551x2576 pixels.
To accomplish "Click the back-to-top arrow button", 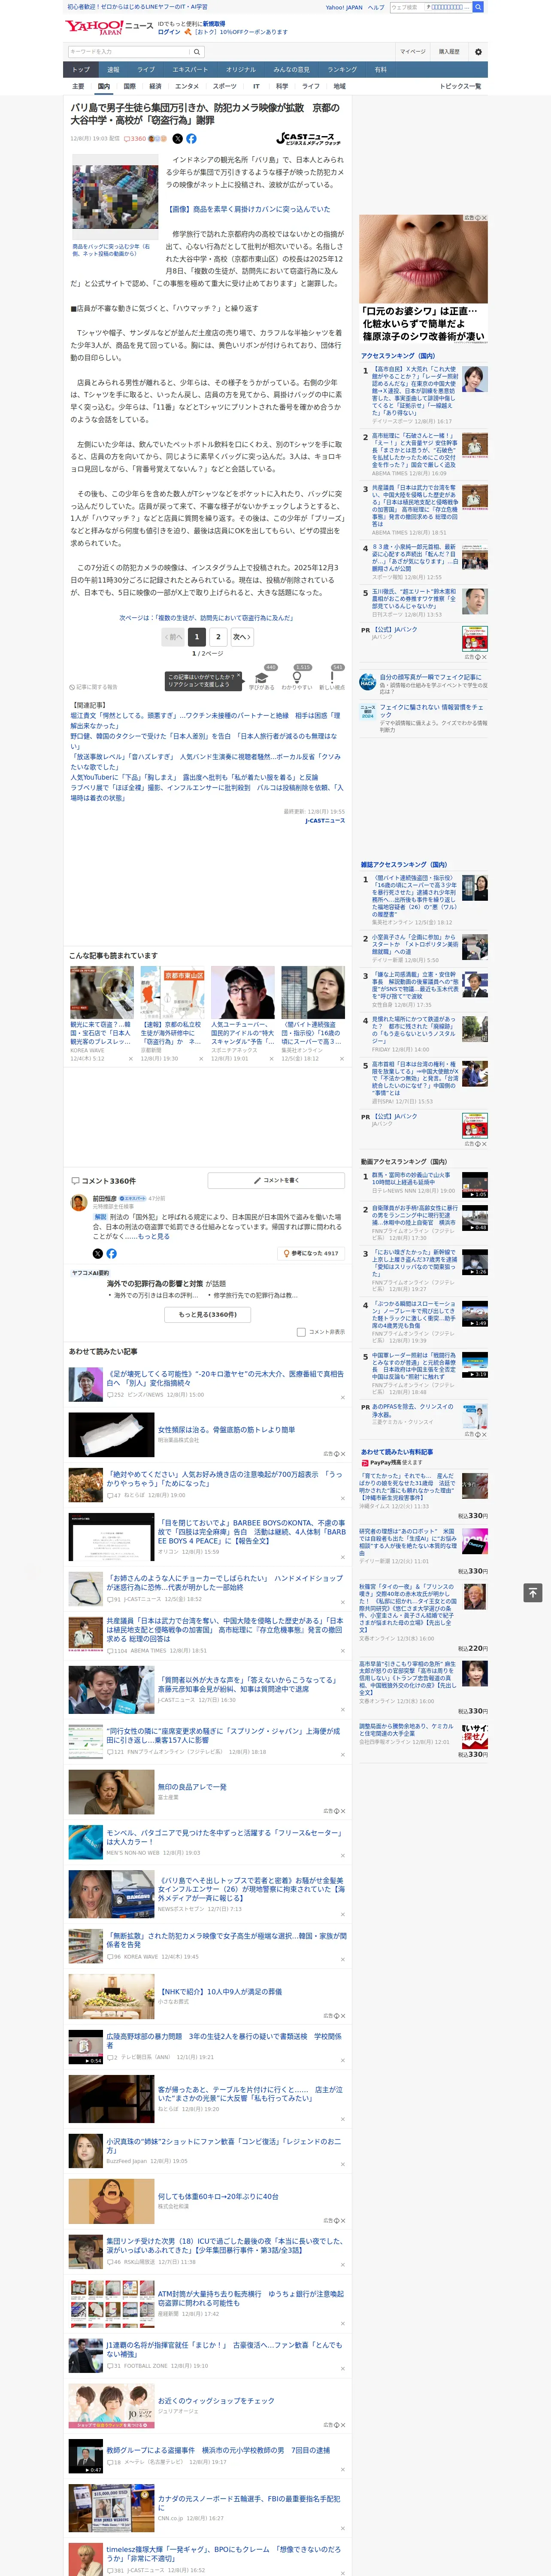I will click(533, 1592).
